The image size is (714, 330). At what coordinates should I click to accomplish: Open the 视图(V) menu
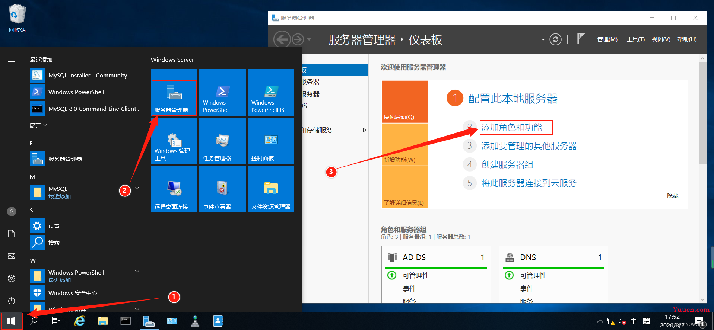tap(661, 39)
